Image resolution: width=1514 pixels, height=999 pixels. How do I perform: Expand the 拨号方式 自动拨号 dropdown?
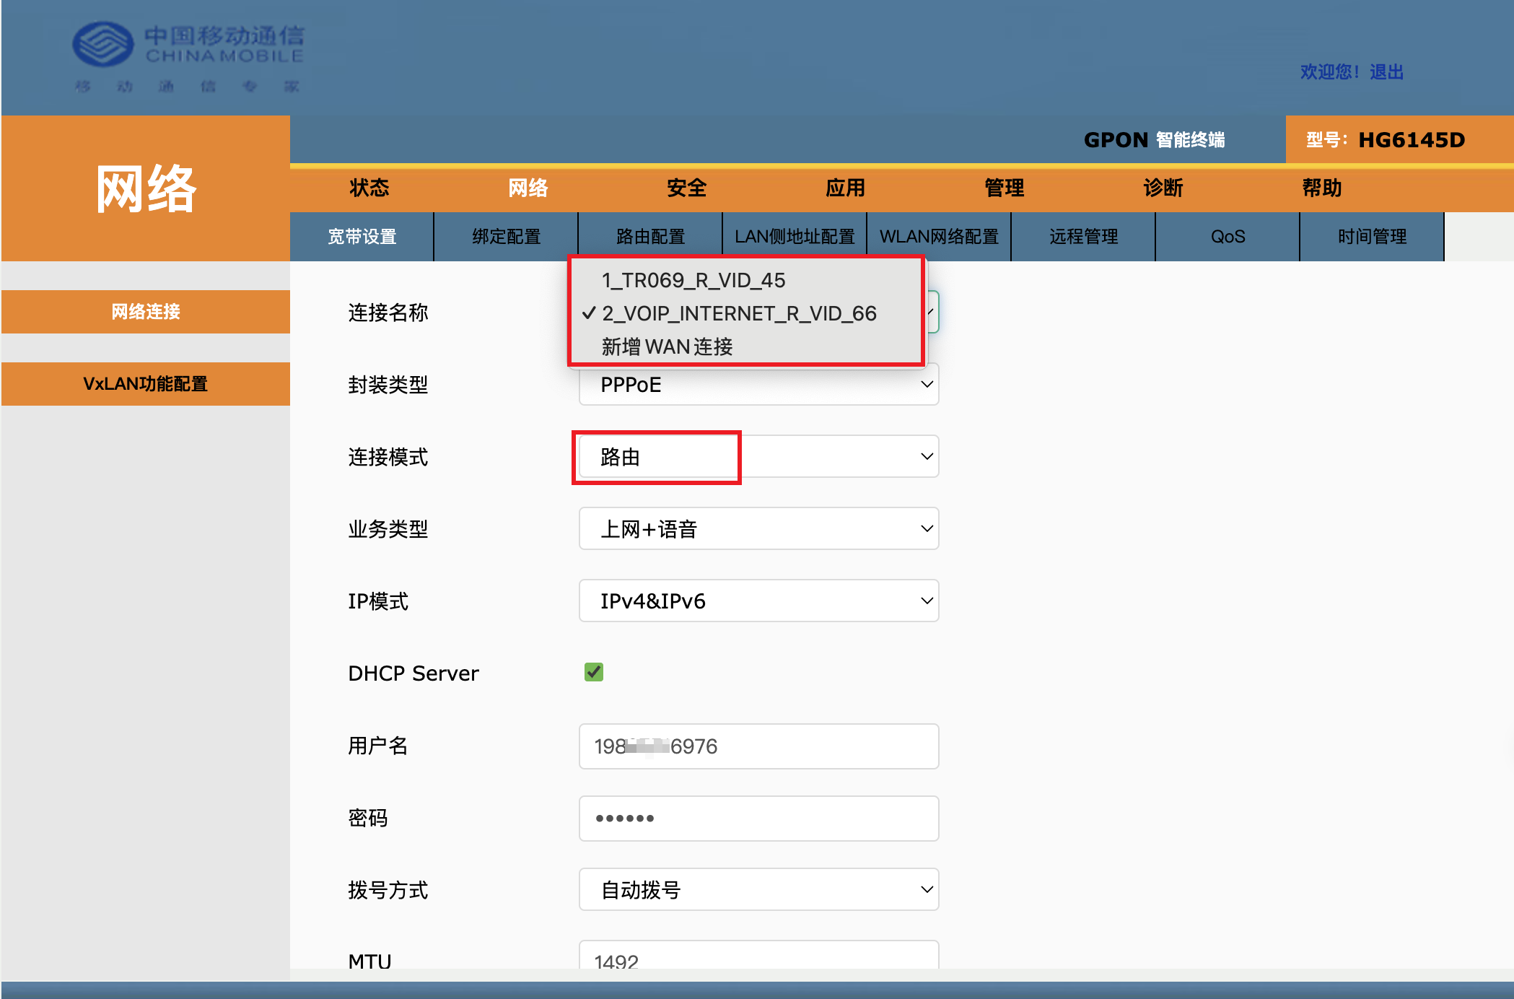pyautogui.click(x=758, y=890)
